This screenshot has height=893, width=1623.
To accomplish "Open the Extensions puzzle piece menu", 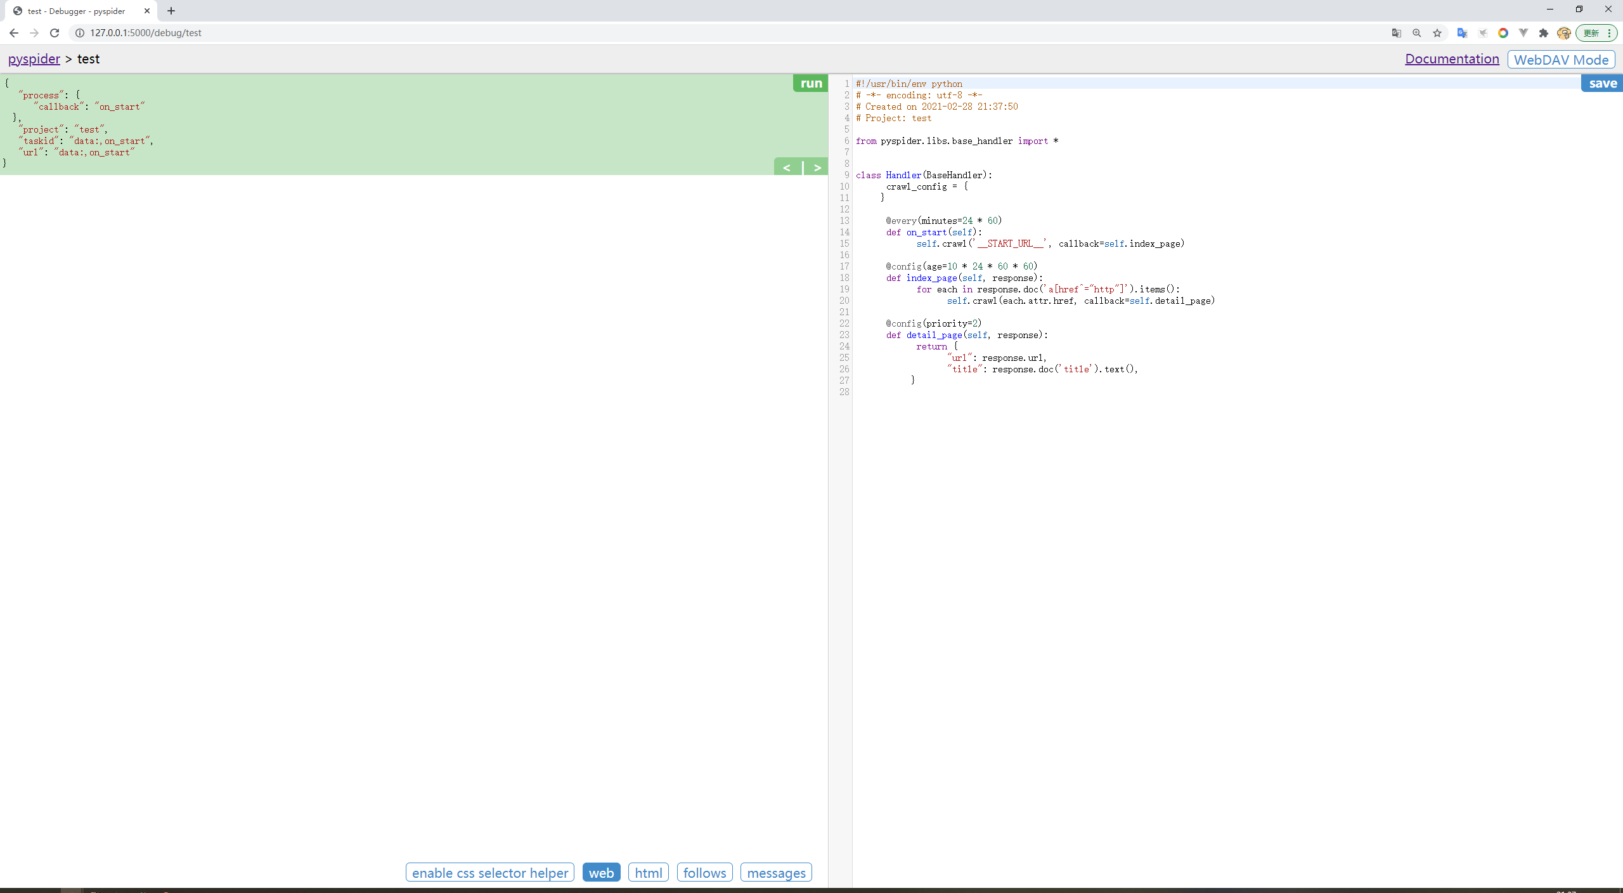I will pos(1543,33).
